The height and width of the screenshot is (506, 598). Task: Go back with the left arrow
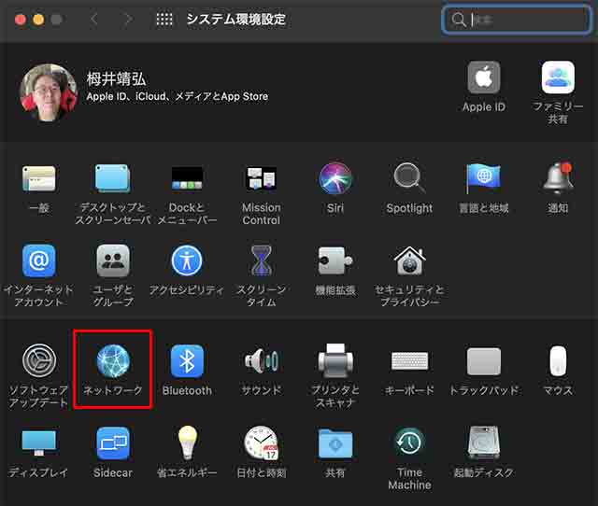coord(94,19)
